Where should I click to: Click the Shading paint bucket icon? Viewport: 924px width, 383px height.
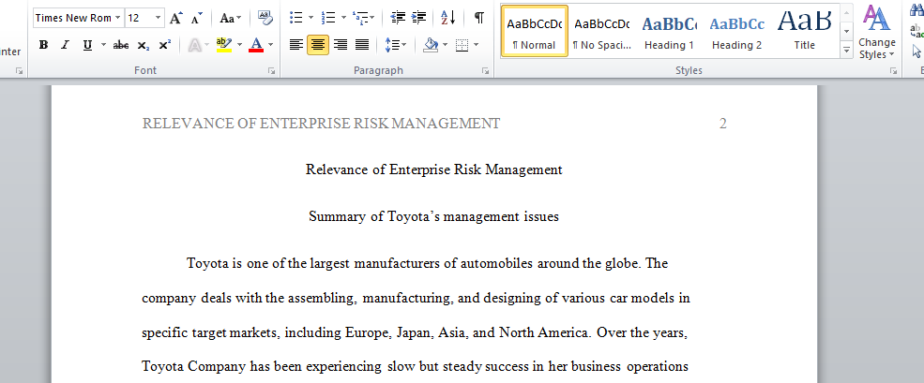pos(432,45)
